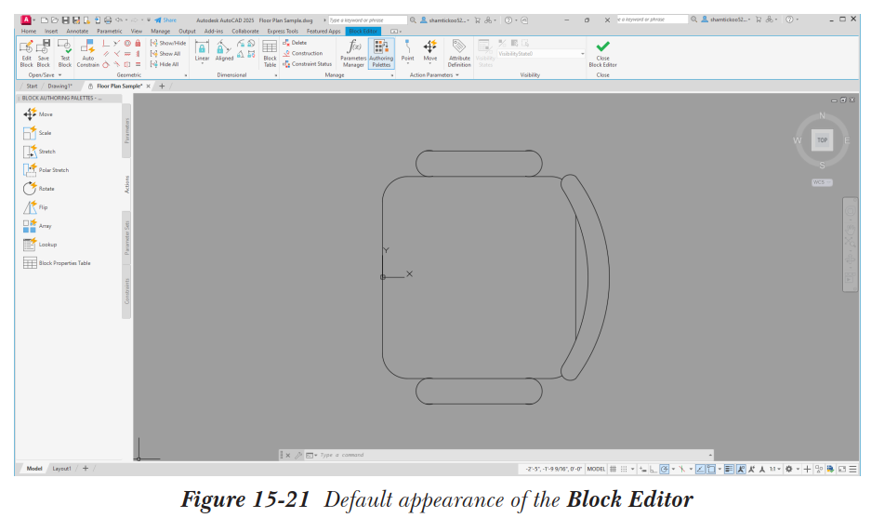871x518 pixels.
Task: Select the Linear dimensional constraint
Action: 202,51
